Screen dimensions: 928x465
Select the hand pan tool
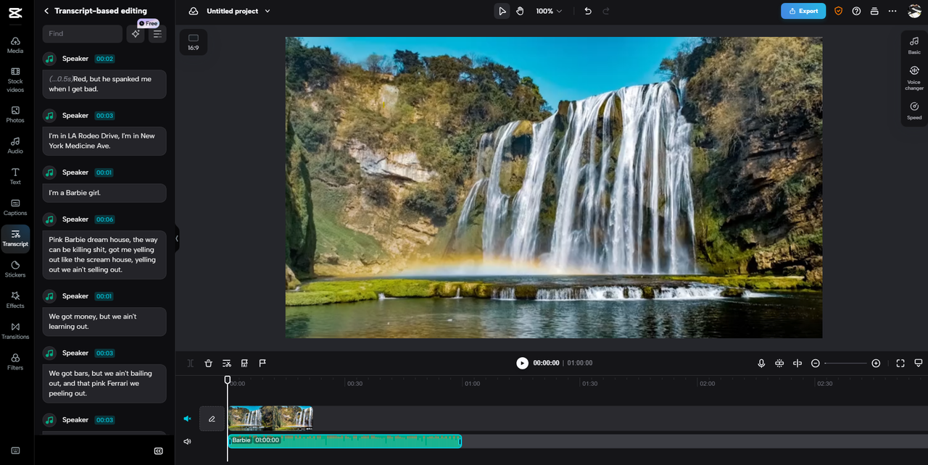(x=520, y=11)
